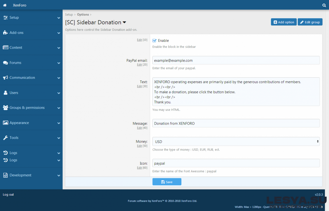Open the Money currency dropdown
Screen dimensions: 329x211
tap(236, 142)
